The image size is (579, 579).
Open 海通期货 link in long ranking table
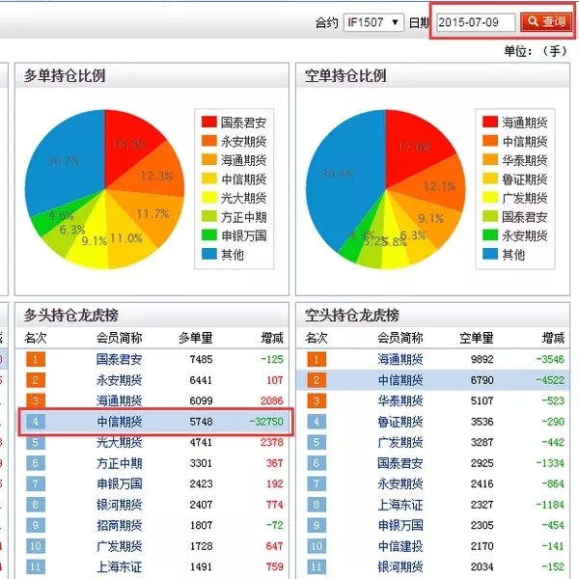[120, 400]
